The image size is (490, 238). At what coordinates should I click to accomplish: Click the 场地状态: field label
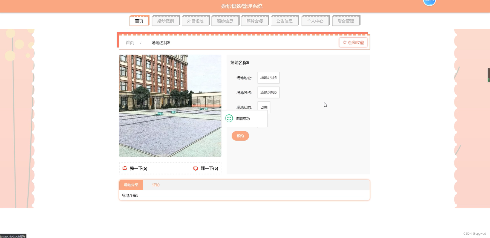244,107
